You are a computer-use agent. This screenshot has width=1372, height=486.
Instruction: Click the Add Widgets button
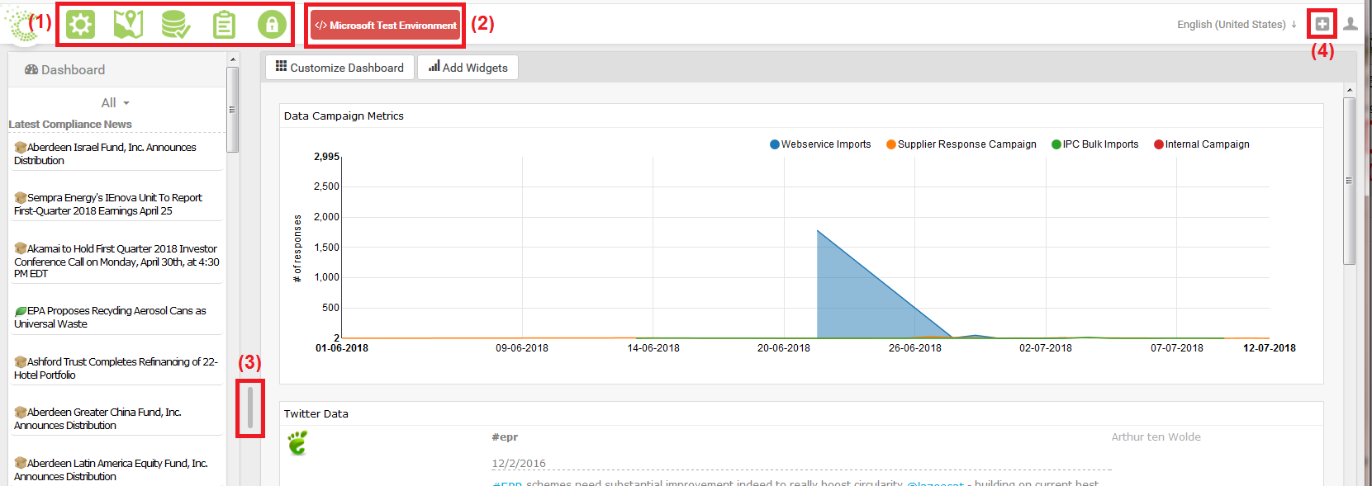coord(468,68)
